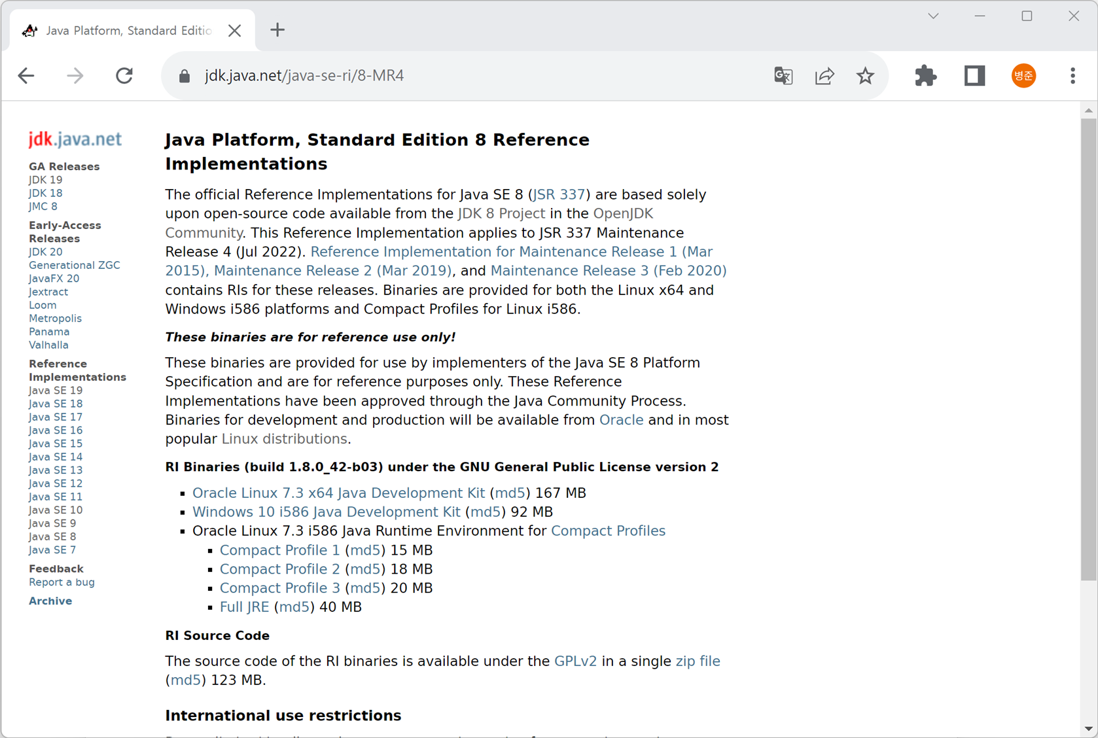
Task: Follow the JSR 337 link
Action: point(559,195)
